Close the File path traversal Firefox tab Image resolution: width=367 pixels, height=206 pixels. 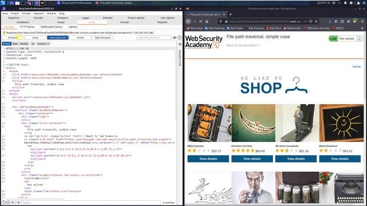coord(224,14)
